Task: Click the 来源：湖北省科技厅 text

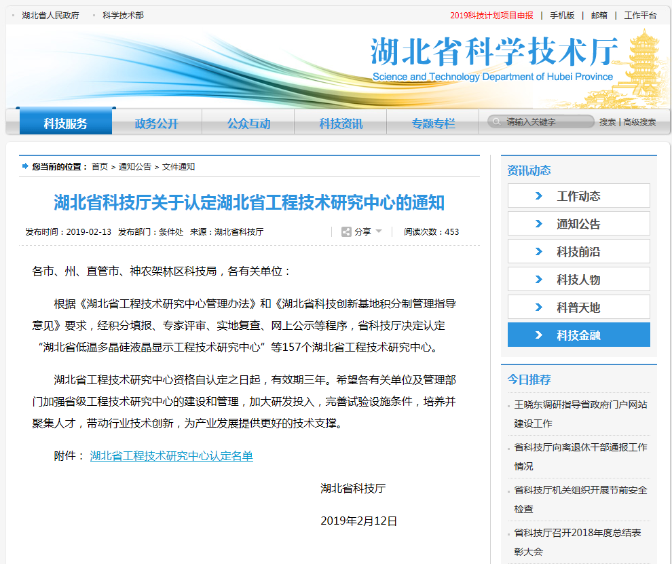Action: [x=227, y=232]
